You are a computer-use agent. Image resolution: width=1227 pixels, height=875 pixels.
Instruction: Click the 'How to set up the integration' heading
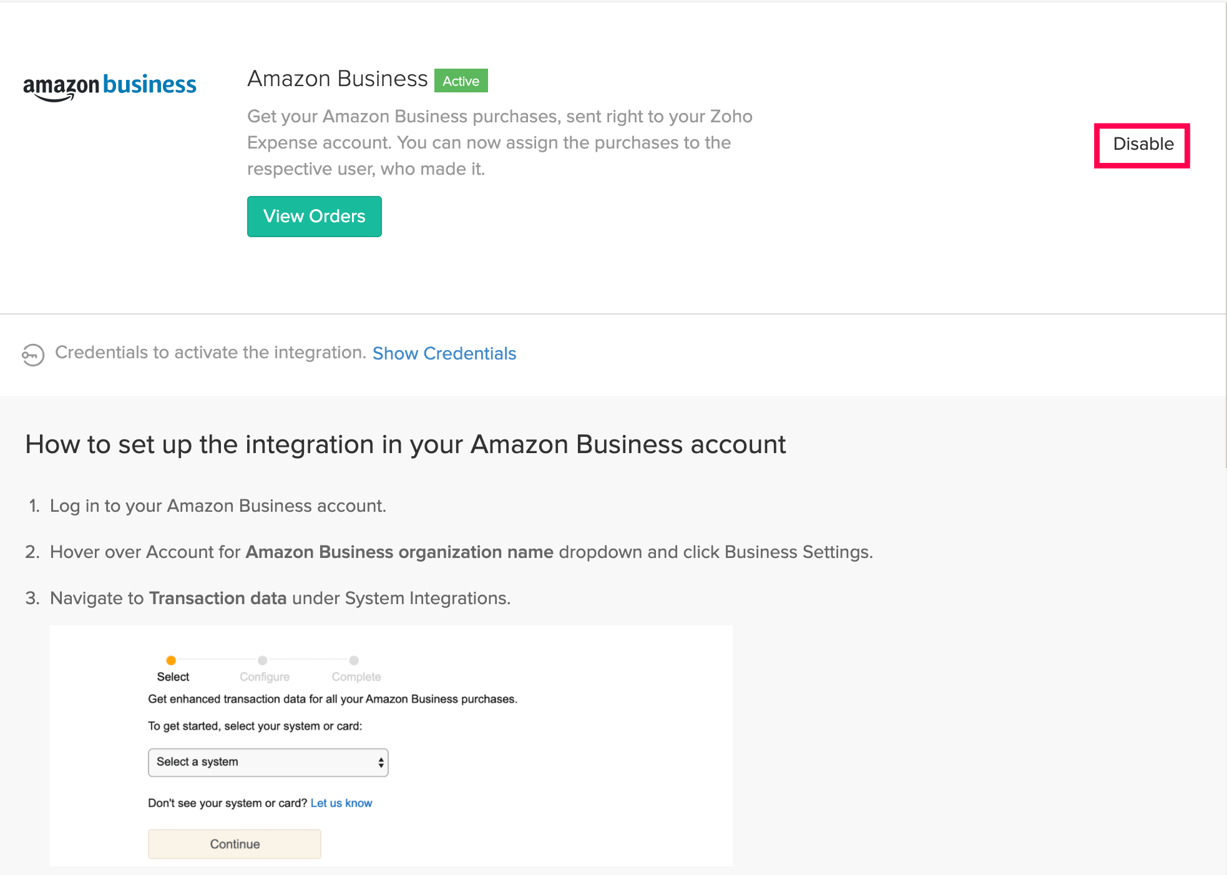click(x=405, y=444)
